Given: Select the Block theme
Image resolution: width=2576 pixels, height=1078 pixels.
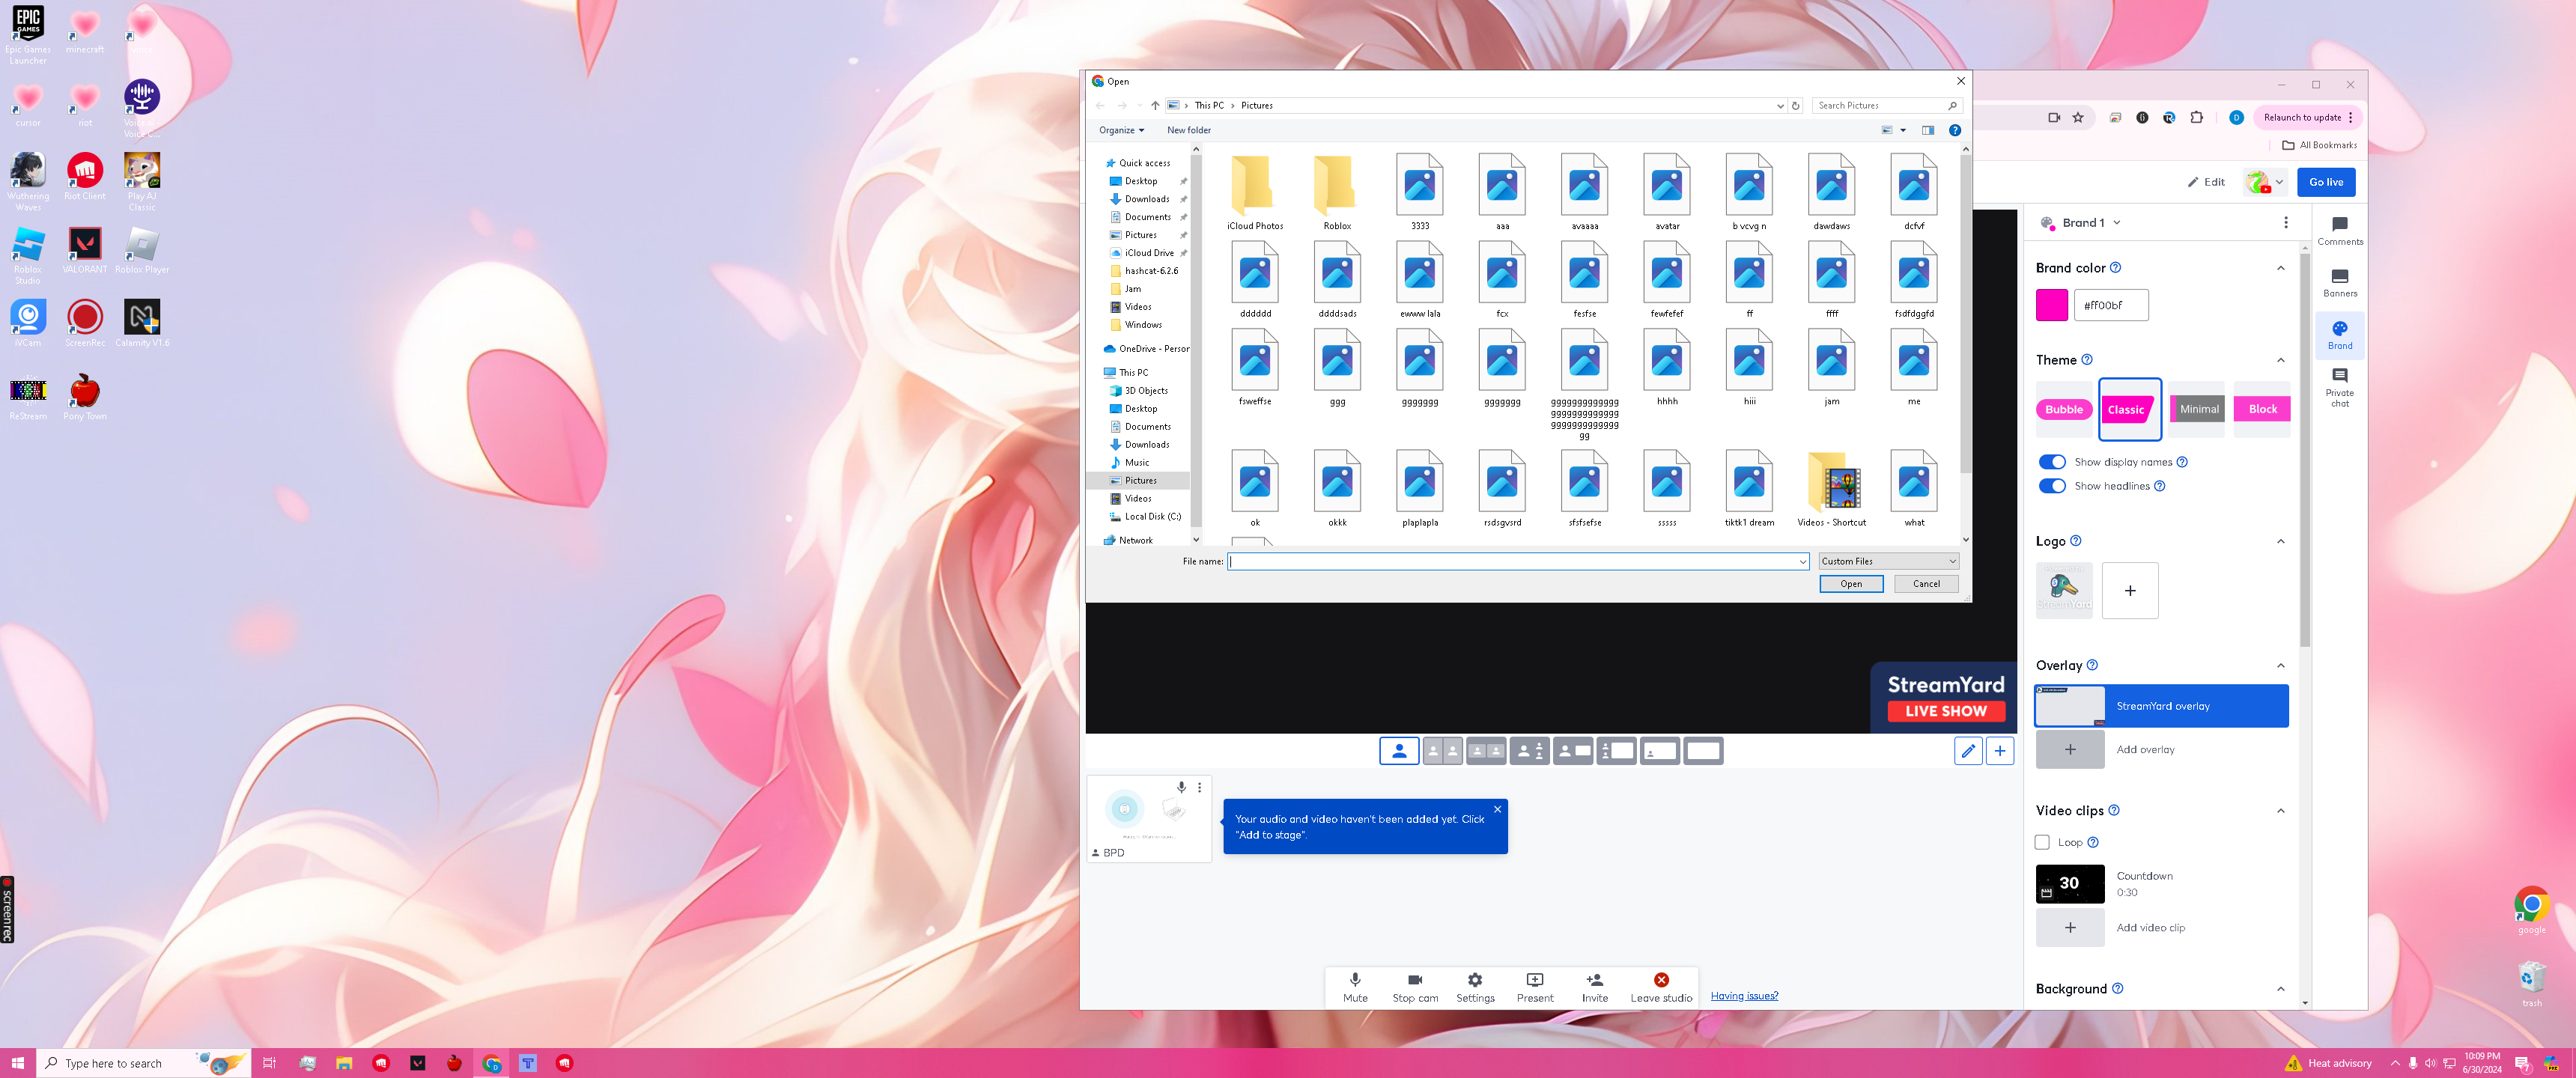Looking at the screenshot, I should [2262, 409].
